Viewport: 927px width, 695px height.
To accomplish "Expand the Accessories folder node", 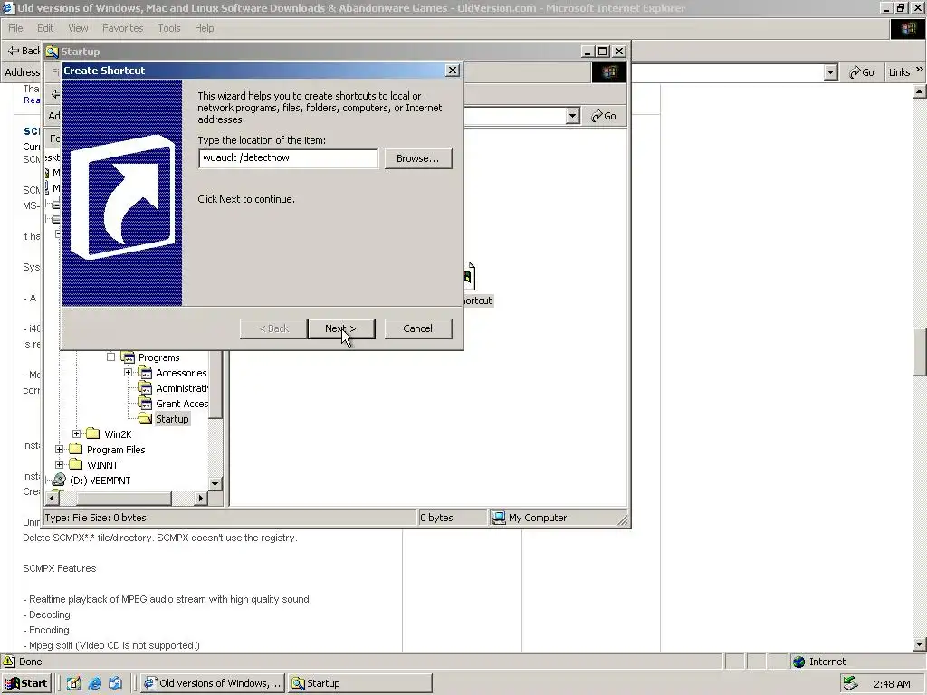I will (128, 372).
